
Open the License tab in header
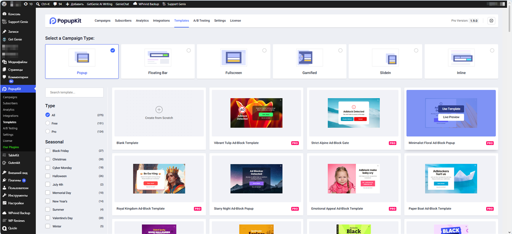click(x=235, y=21)
